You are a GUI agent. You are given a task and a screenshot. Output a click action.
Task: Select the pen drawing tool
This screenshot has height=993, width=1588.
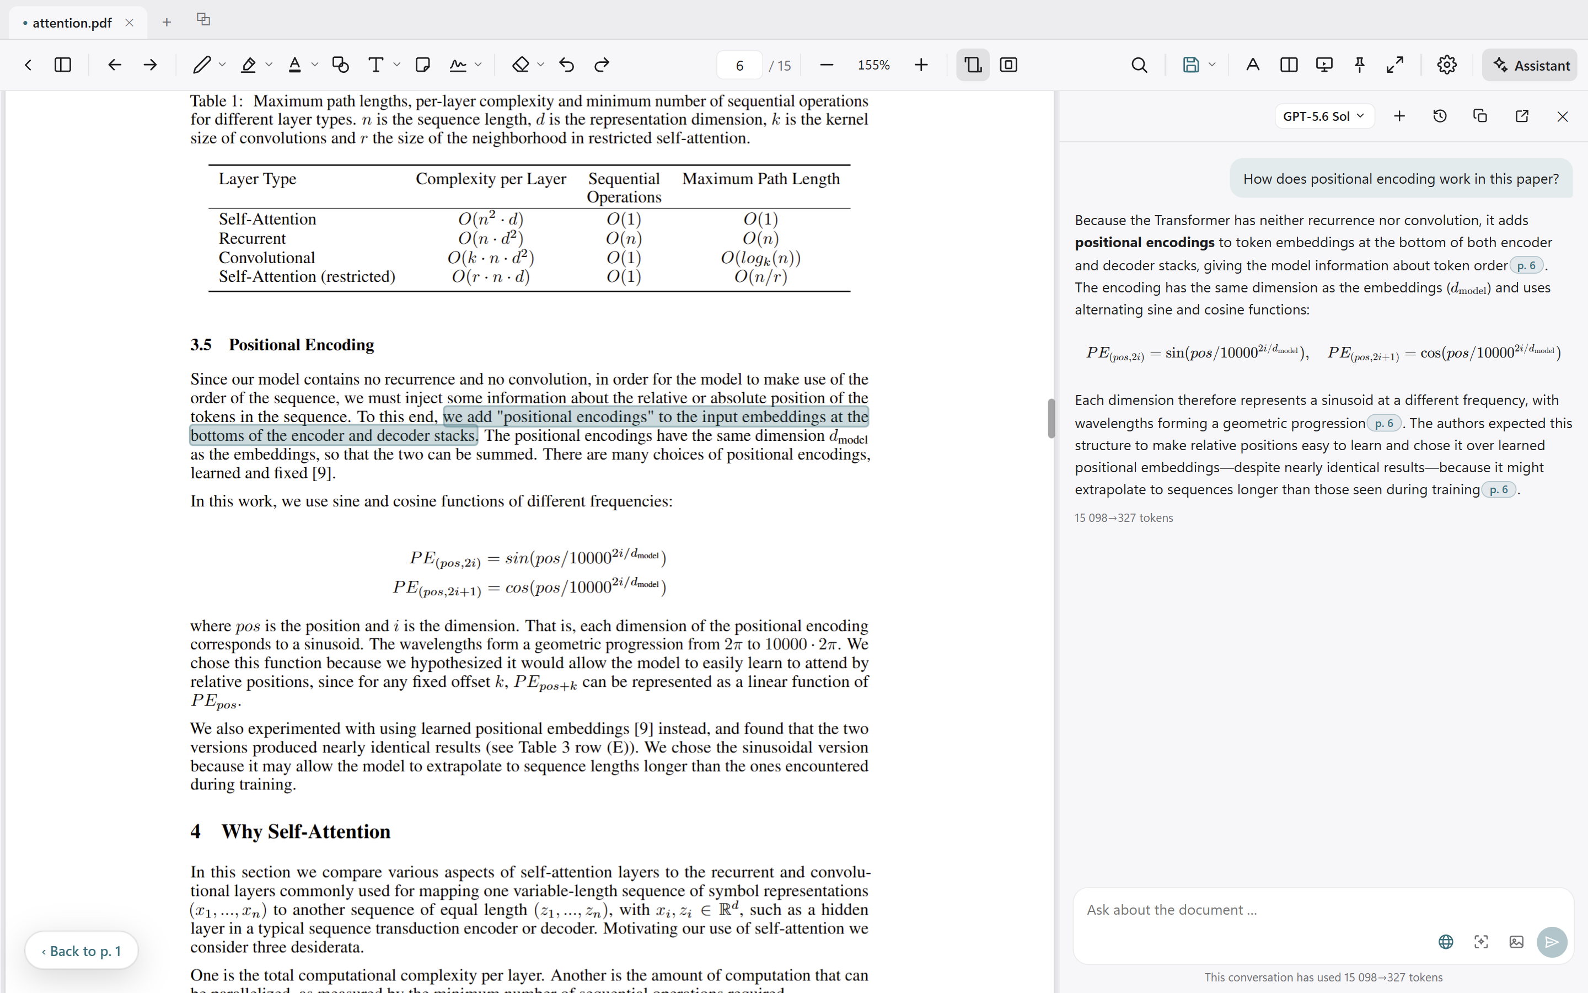tap(201, 65)
